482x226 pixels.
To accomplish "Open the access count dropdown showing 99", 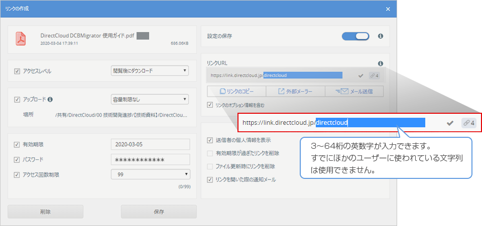I will coord(150,174).
